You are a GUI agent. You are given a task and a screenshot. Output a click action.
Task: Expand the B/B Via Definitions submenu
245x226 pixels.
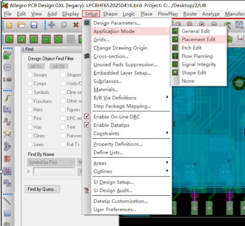click(131, 98)
